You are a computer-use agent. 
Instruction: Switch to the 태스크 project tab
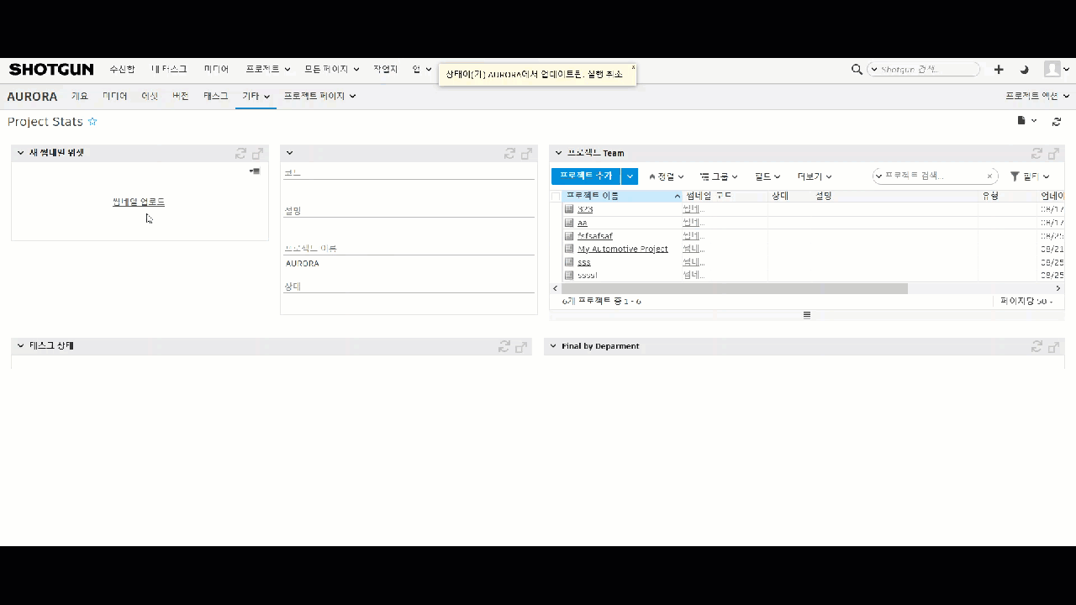click(x=216, y=97)
